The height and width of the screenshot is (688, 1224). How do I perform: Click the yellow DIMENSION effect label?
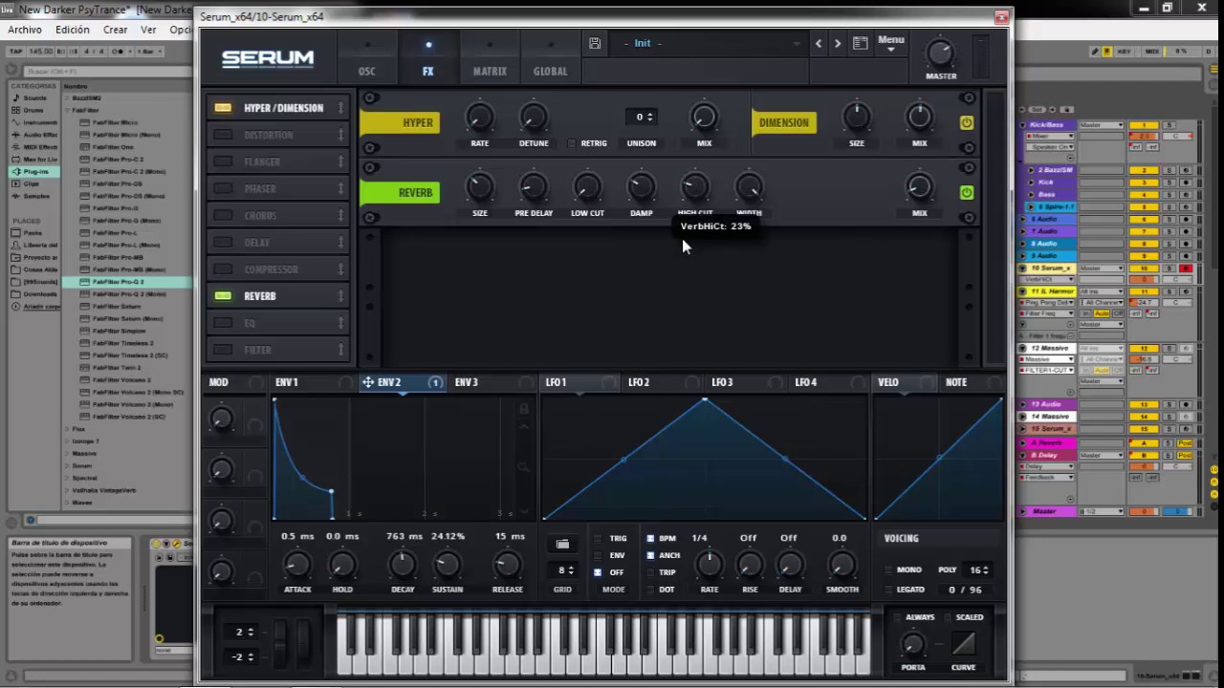pos(784,122)
